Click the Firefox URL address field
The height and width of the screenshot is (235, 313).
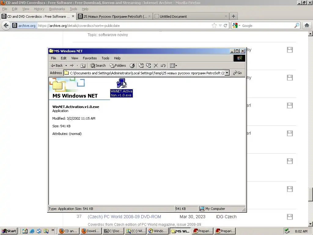coord(124,26)
